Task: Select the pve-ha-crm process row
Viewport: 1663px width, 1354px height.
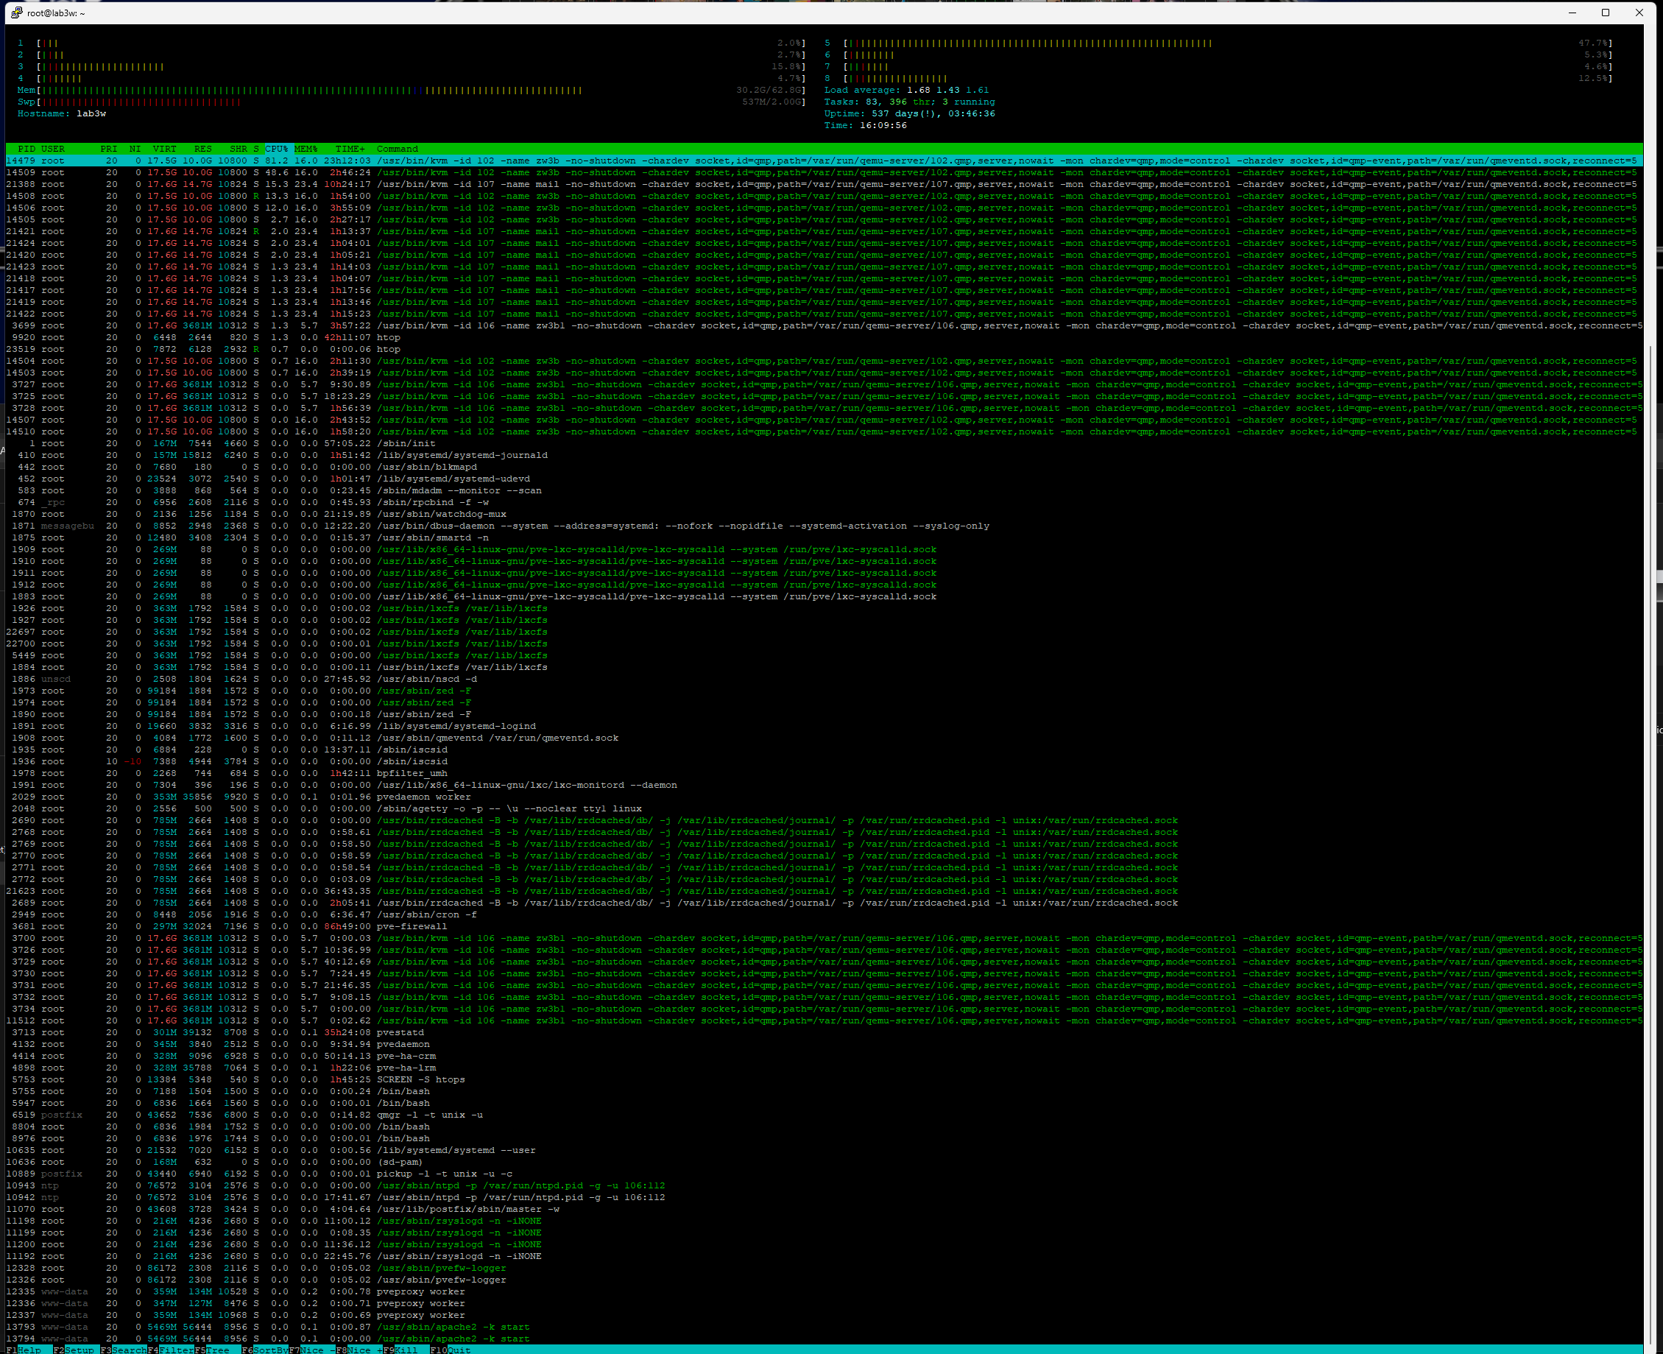Action: click(824, 1056)
